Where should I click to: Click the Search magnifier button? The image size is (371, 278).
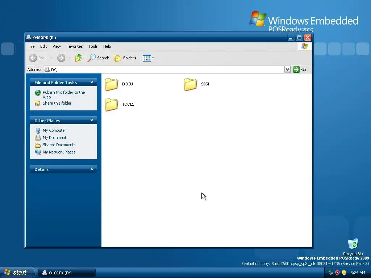point(99,58)
